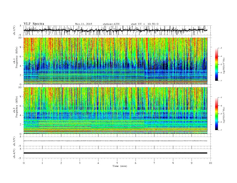Viewport: 237px width, 183px height.
Task: Click the "VLF Spectra" plot title
Action: 34,24
